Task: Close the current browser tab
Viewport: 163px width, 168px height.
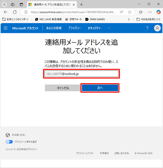Action: click(74, 5)
